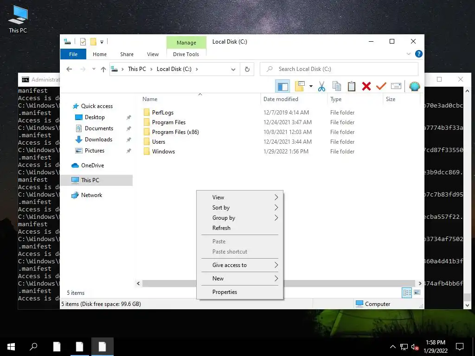
Task: Click quick access Properties checkmark icon
Action: click(x=83, y=42)
